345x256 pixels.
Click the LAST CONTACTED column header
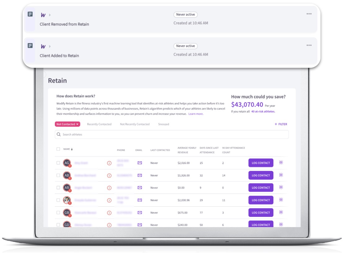tap(160, 150)
